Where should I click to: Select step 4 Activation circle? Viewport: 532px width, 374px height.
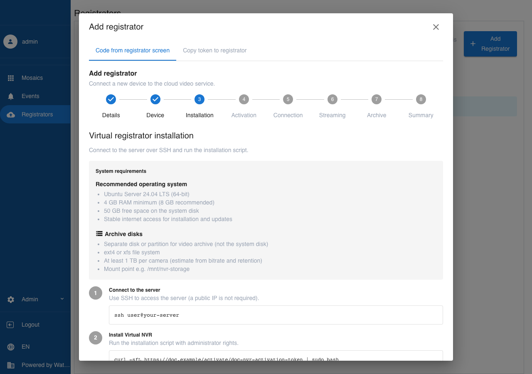(x=244, y=99)
